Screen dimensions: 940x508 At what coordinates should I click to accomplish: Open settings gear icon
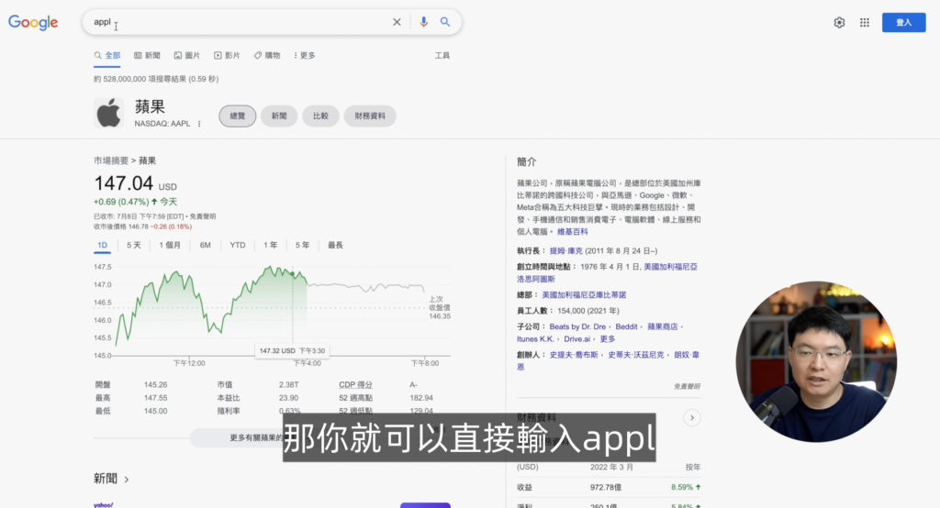(x=839, y=23)
